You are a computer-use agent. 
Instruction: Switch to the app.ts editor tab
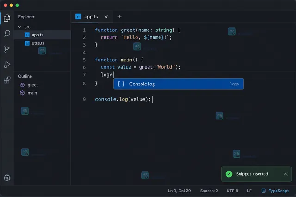coord(91,17)
